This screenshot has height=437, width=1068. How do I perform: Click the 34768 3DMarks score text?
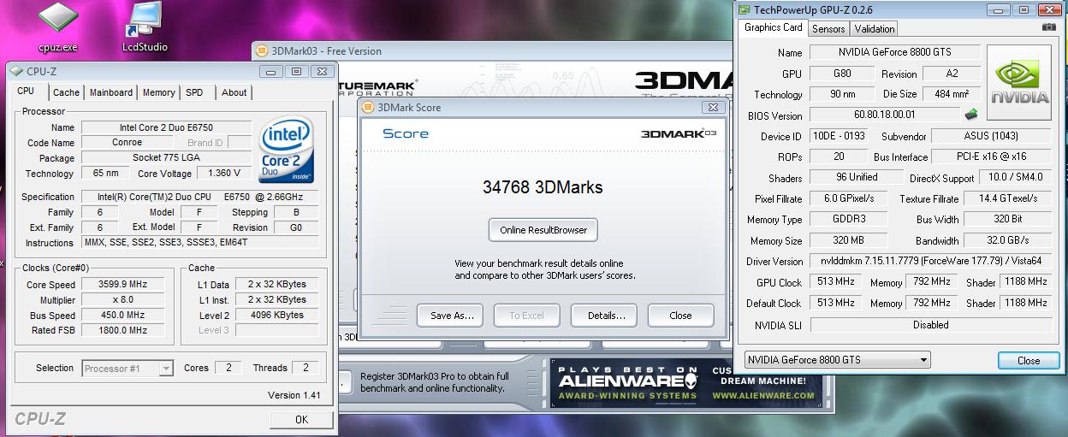point(543,186)
